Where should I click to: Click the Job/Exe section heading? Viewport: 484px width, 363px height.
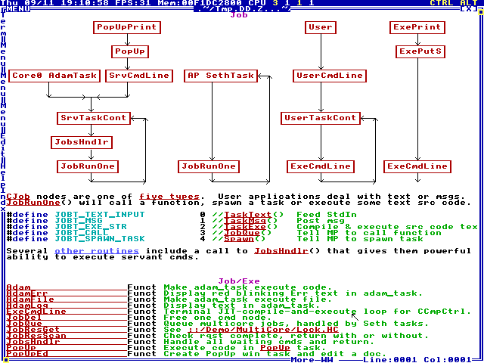coord(239,281)
